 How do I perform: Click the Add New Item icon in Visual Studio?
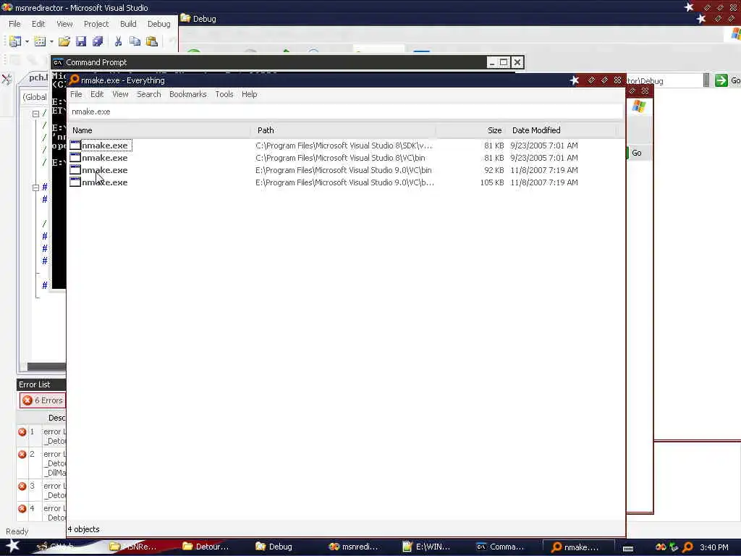pyautogui.click(x=41, y=41)
